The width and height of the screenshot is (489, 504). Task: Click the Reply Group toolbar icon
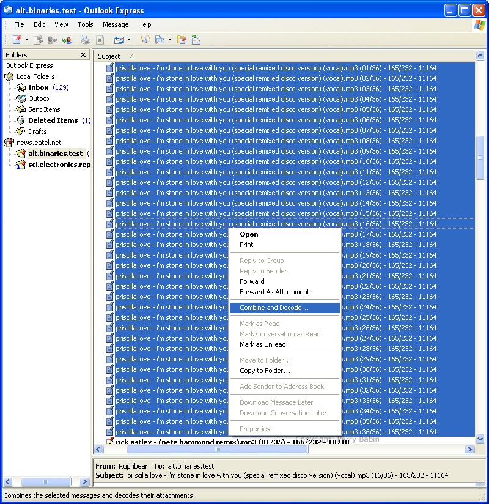pyautogui.click(x=39, y=40)
